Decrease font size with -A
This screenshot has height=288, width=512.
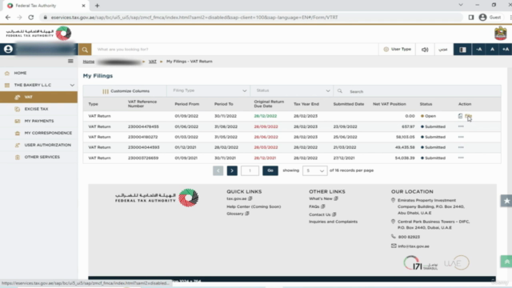point(478,50)
